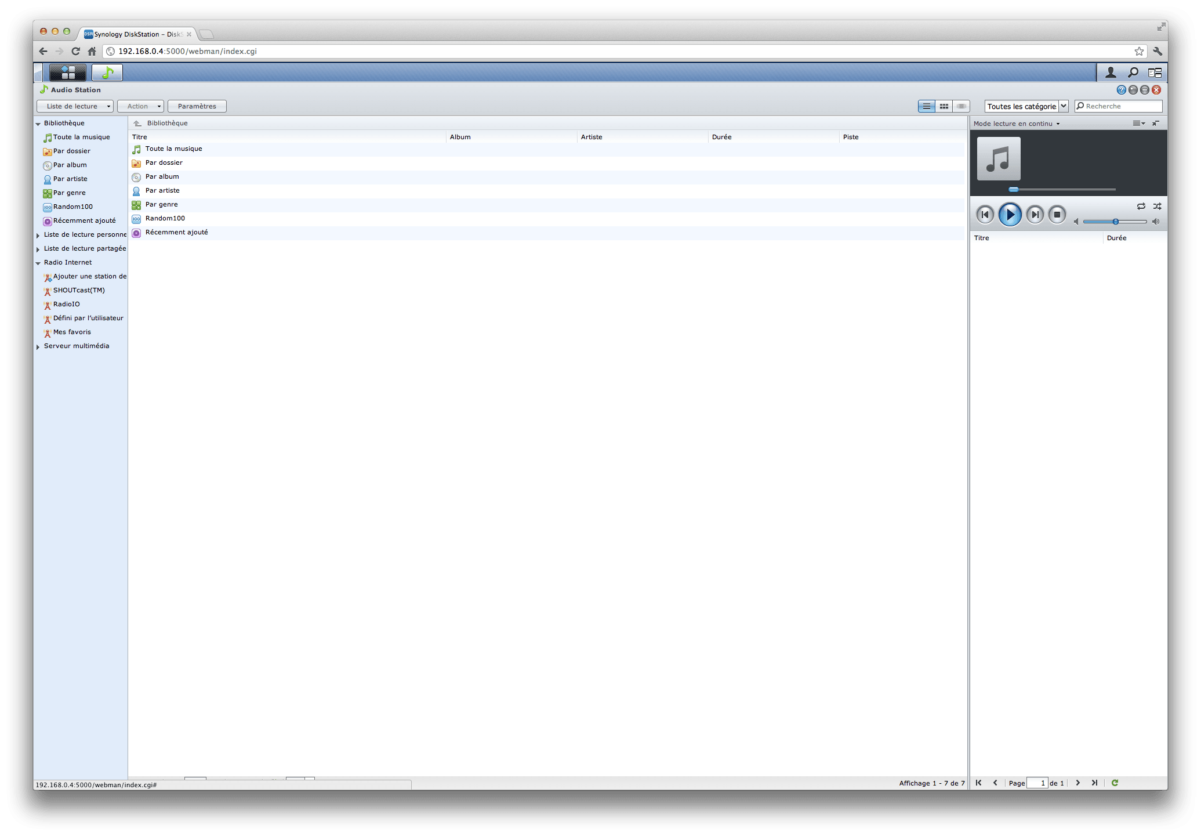The height and width of the screenshot is (836, 1201).
Task: Toggle shuffle mode icon
Action: point(1157,206)
